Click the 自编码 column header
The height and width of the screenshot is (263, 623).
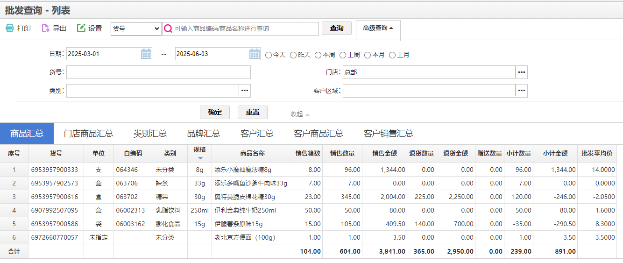(x=133, y=153)
